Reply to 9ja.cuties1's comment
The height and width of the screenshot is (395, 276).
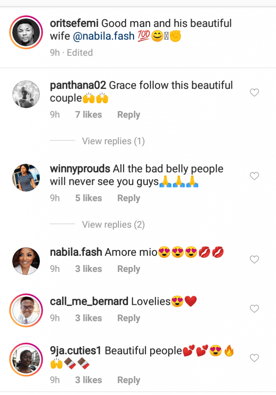coord(128,380)
